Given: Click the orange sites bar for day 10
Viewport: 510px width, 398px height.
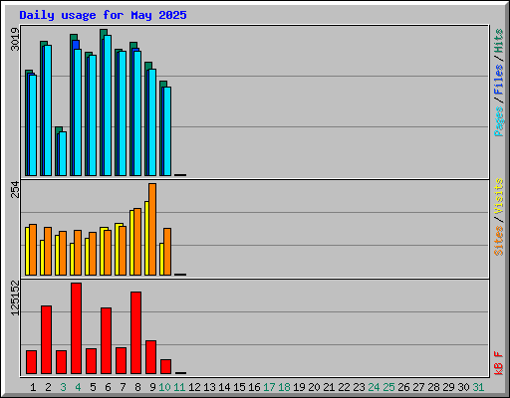Looking at the screenshot, I should tap(167, 252).
